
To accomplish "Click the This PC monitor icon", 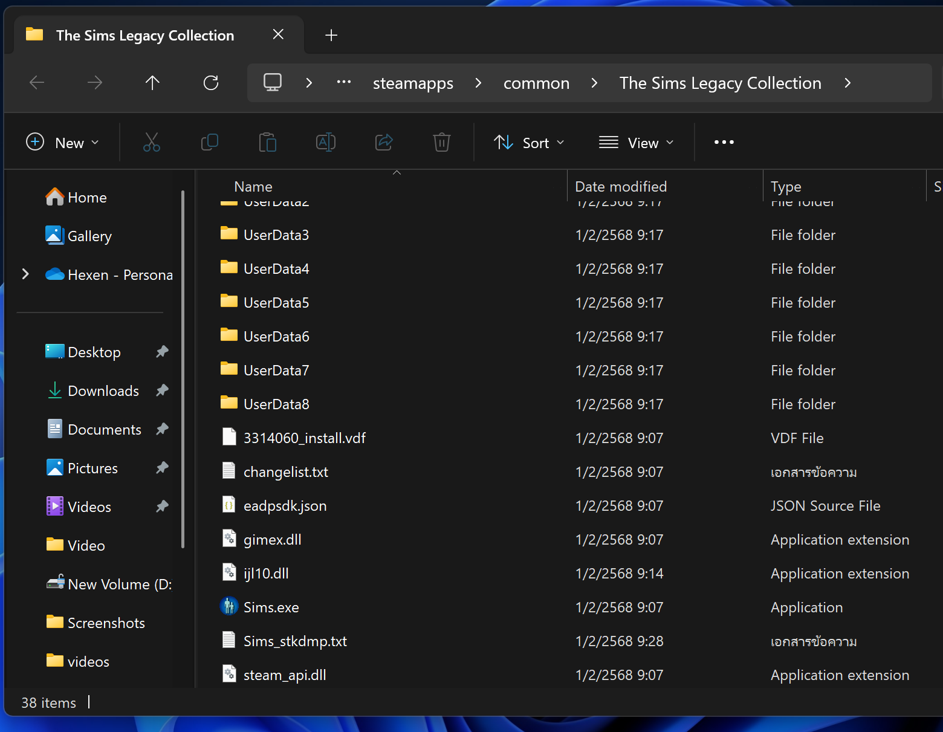I will click(273, 83).
